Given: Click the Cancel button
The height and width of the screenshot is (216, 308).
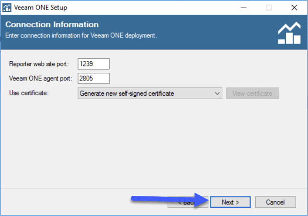Looking at the screenshot, I should (x=275, y=202).
